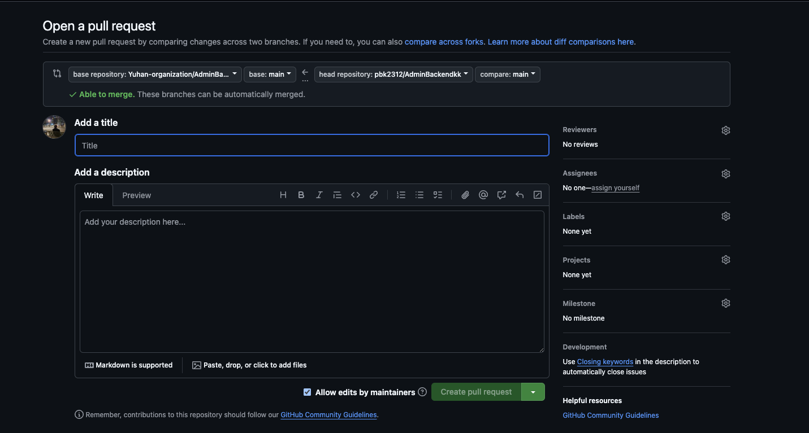Viewport: 809px width, 433px height.
Task: Open the compare across forks link
Action: (444, 42)
